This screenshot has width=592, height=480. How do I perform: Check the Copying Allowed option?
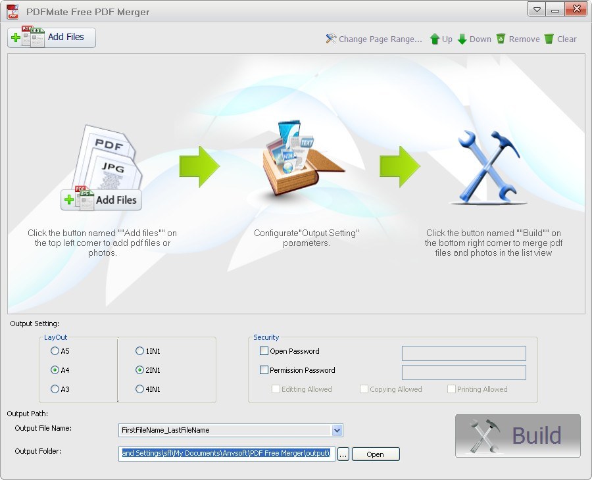pyautogui.click(x=364, y=389)
